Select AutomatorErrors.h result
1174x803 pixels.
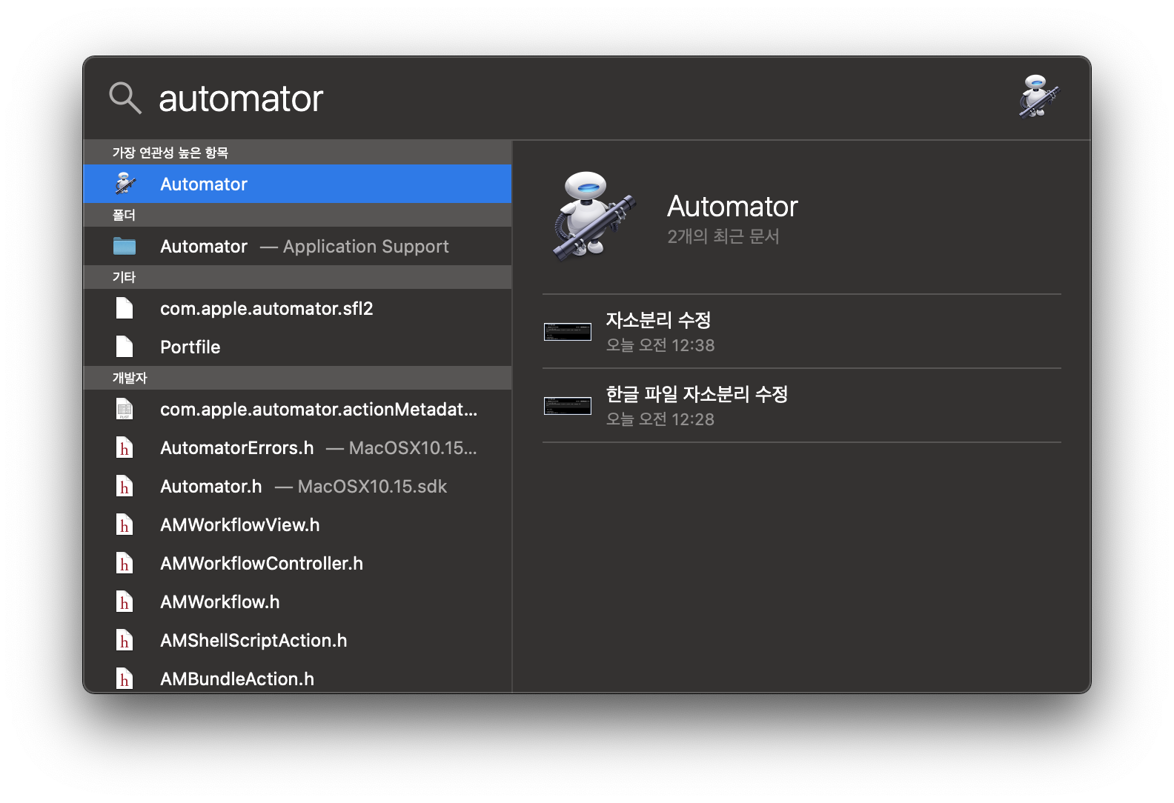297,447
